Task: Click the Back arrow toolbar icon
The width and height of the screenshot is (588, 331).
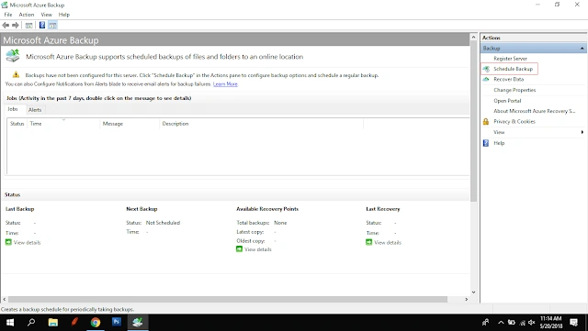Action: (x=6, y=25)
